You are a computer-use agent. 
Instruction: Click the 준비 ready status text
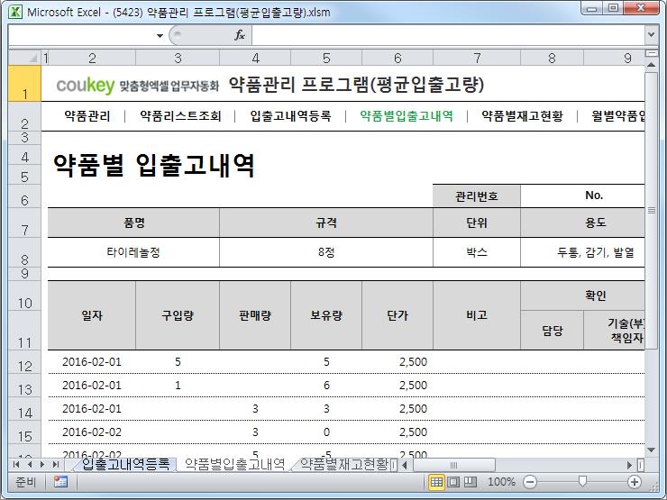click(x=25, y=482)
